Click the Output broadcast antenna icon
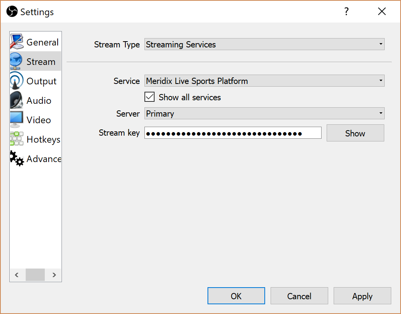 (17, 81)
